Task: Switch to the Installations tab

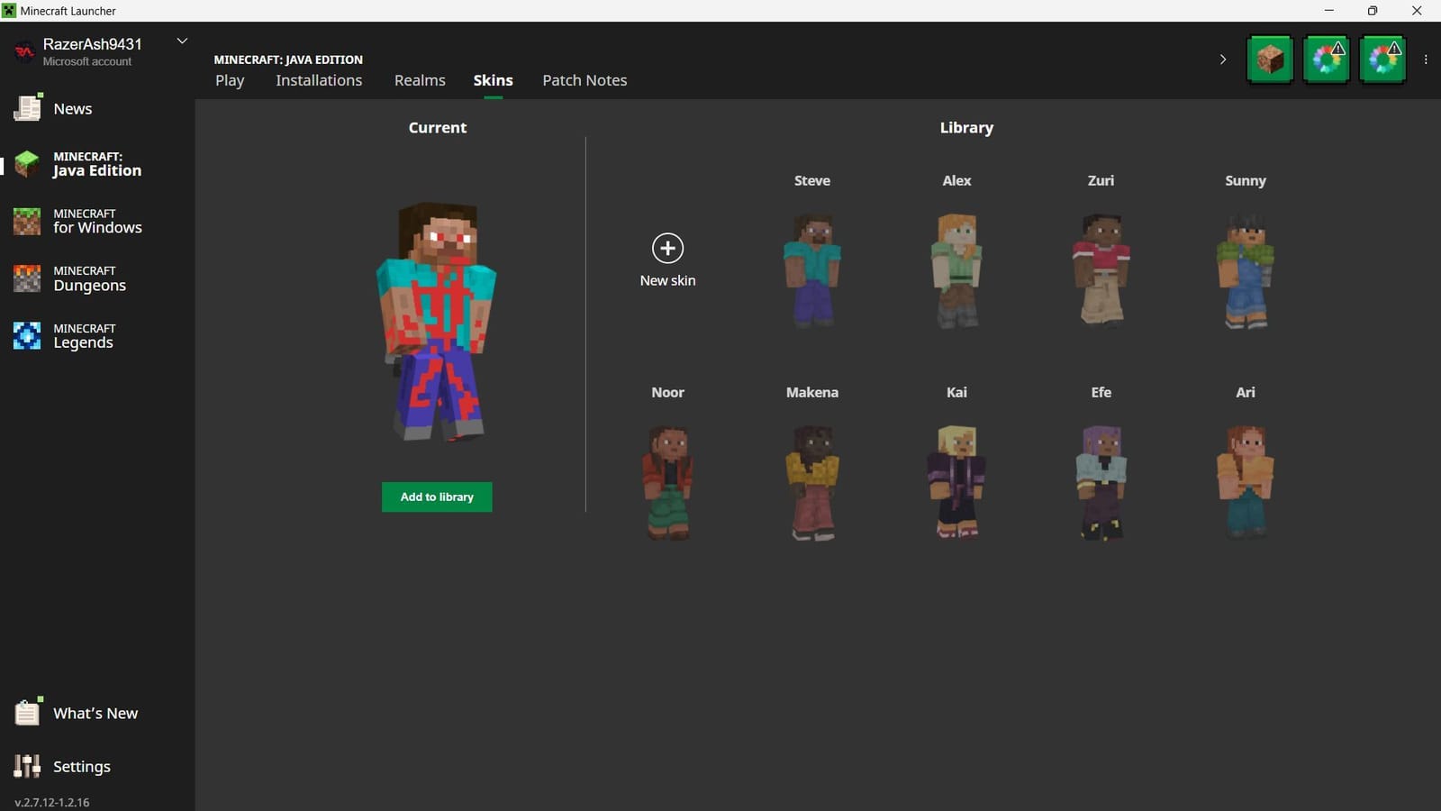Action: point(319,80)
